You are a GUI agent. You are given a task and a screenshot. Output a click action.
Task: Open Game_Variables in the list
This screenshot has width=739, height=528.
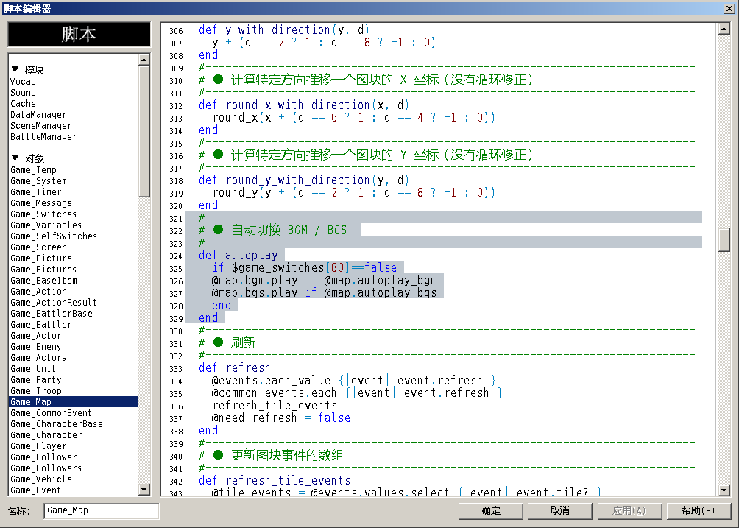[46, 225]
